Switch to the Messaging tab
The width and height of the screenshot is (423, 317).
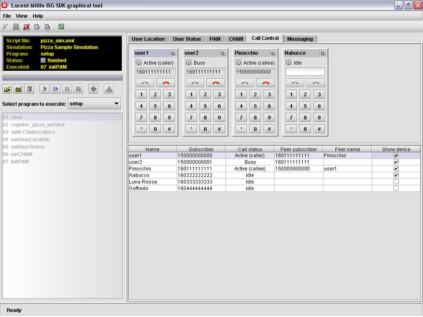click(300, 39)
